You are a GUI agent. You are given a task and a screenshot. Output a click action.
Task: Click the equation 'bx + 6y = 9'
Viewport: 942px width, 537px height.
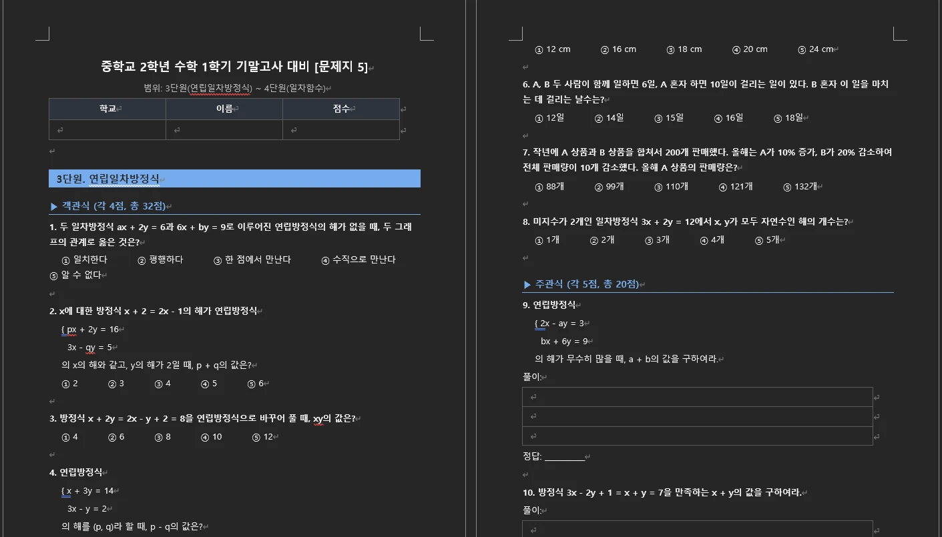coord(564,342)
